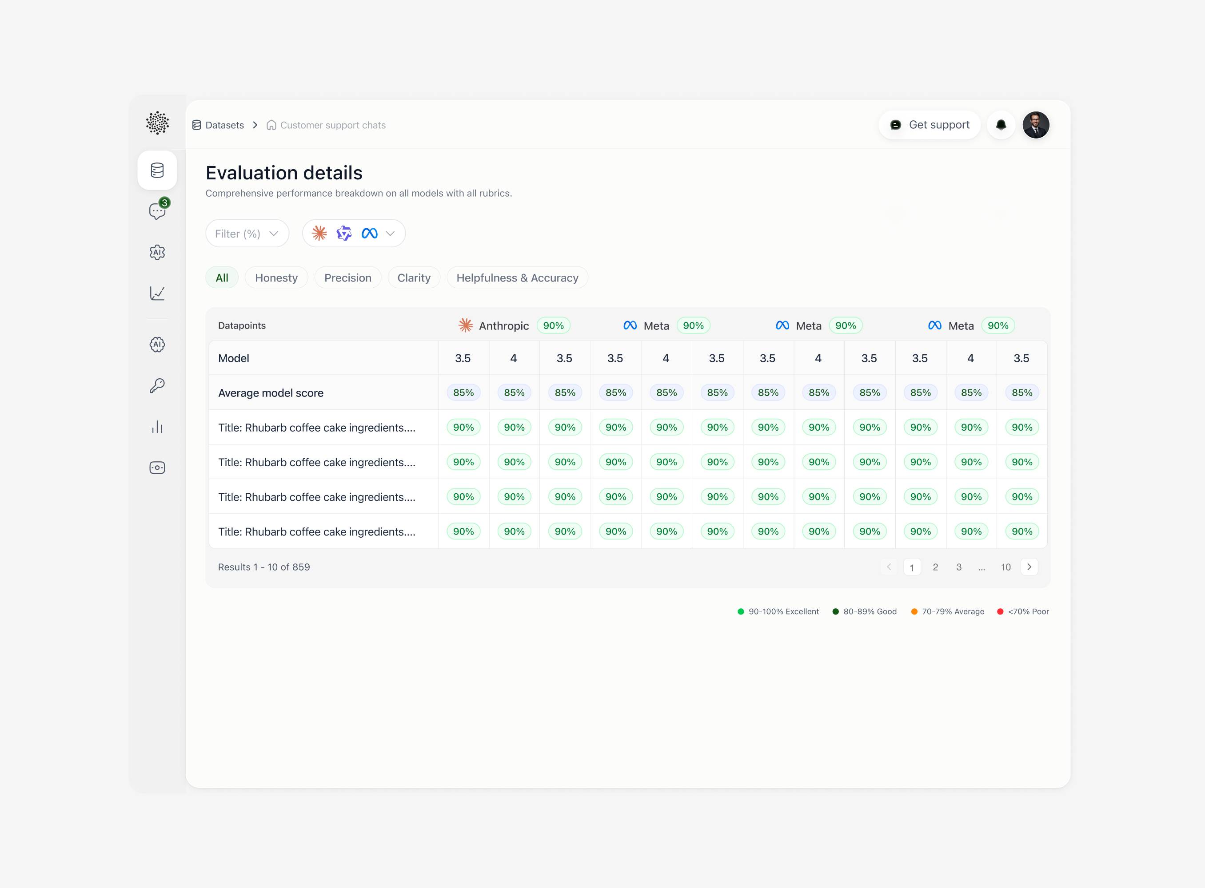The width and height of the screenshot is (1205, 888).
Task: Open the user profile avatar
Action: [x=1036, y=125]
